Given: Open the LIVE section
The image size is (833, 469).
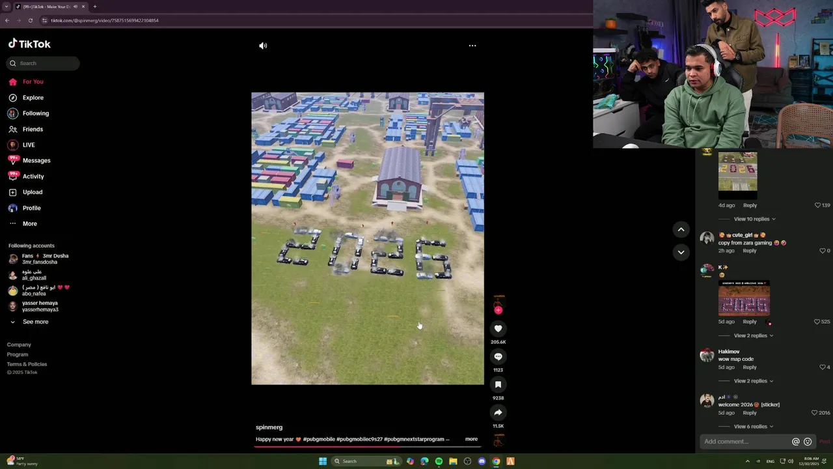Looking at the screenshot, I should pyautogui.click(x=22, y=145).
